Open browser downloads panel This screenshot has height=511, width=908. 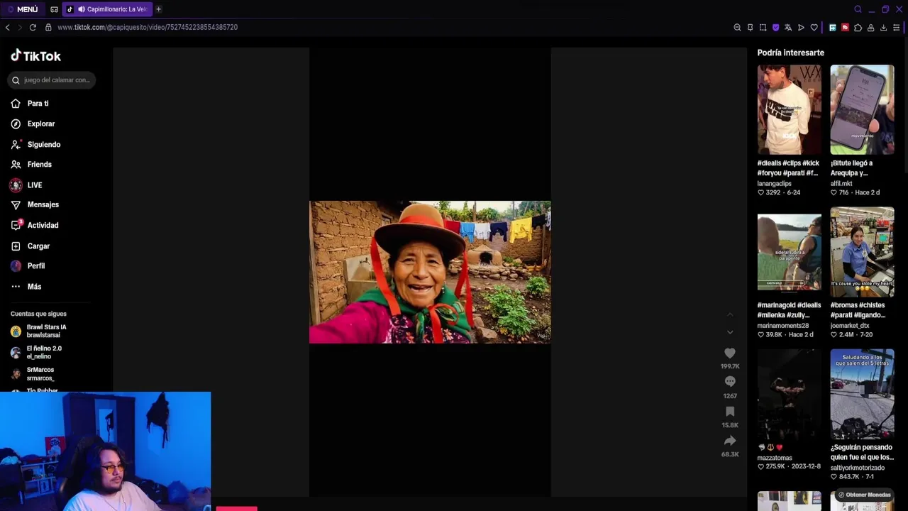[883, 28]
